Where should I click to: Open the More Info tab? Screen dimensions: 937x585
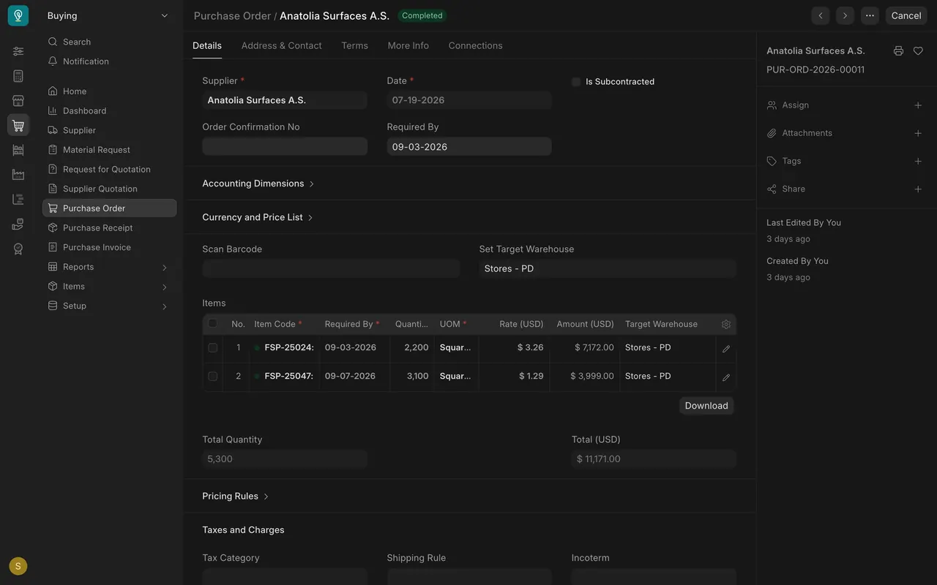[x=408, y=45]
